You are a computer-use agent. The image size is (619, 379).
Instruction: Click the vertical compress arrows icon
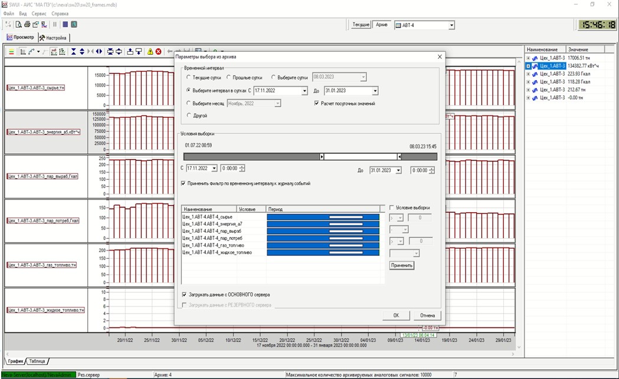73,52
